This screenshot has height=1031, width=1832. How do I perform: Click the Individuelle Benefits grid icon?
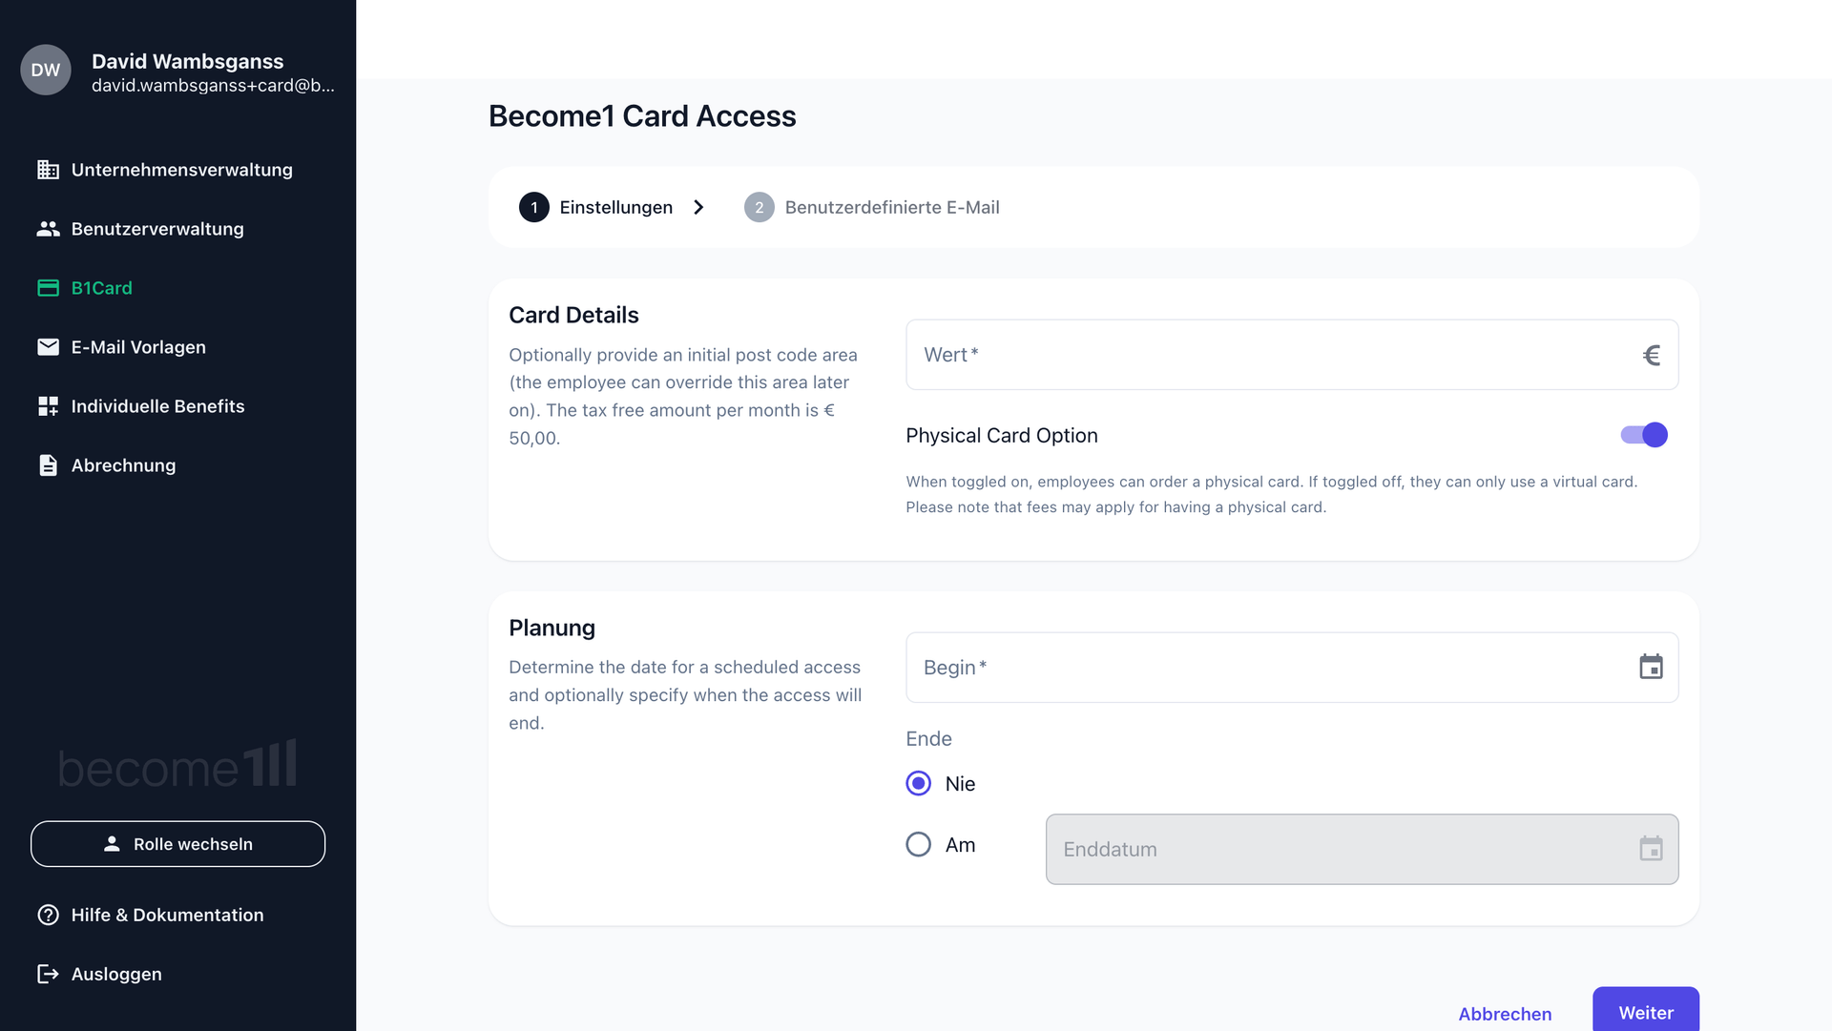(x=48, y=406)
